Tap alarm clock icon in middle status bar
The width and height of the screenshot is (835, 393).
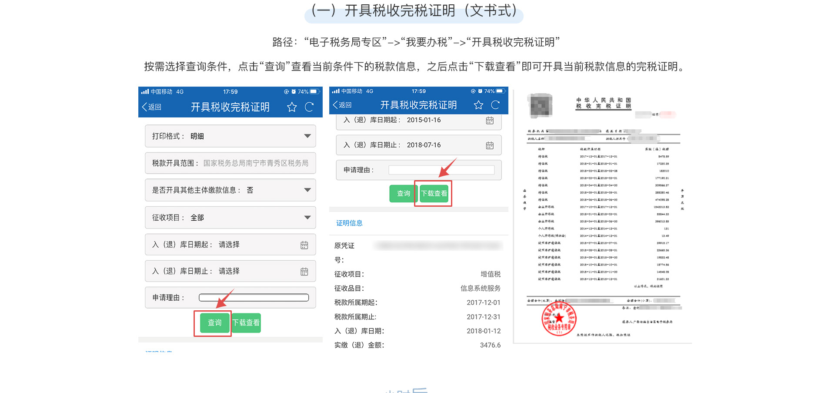point(480,91)
